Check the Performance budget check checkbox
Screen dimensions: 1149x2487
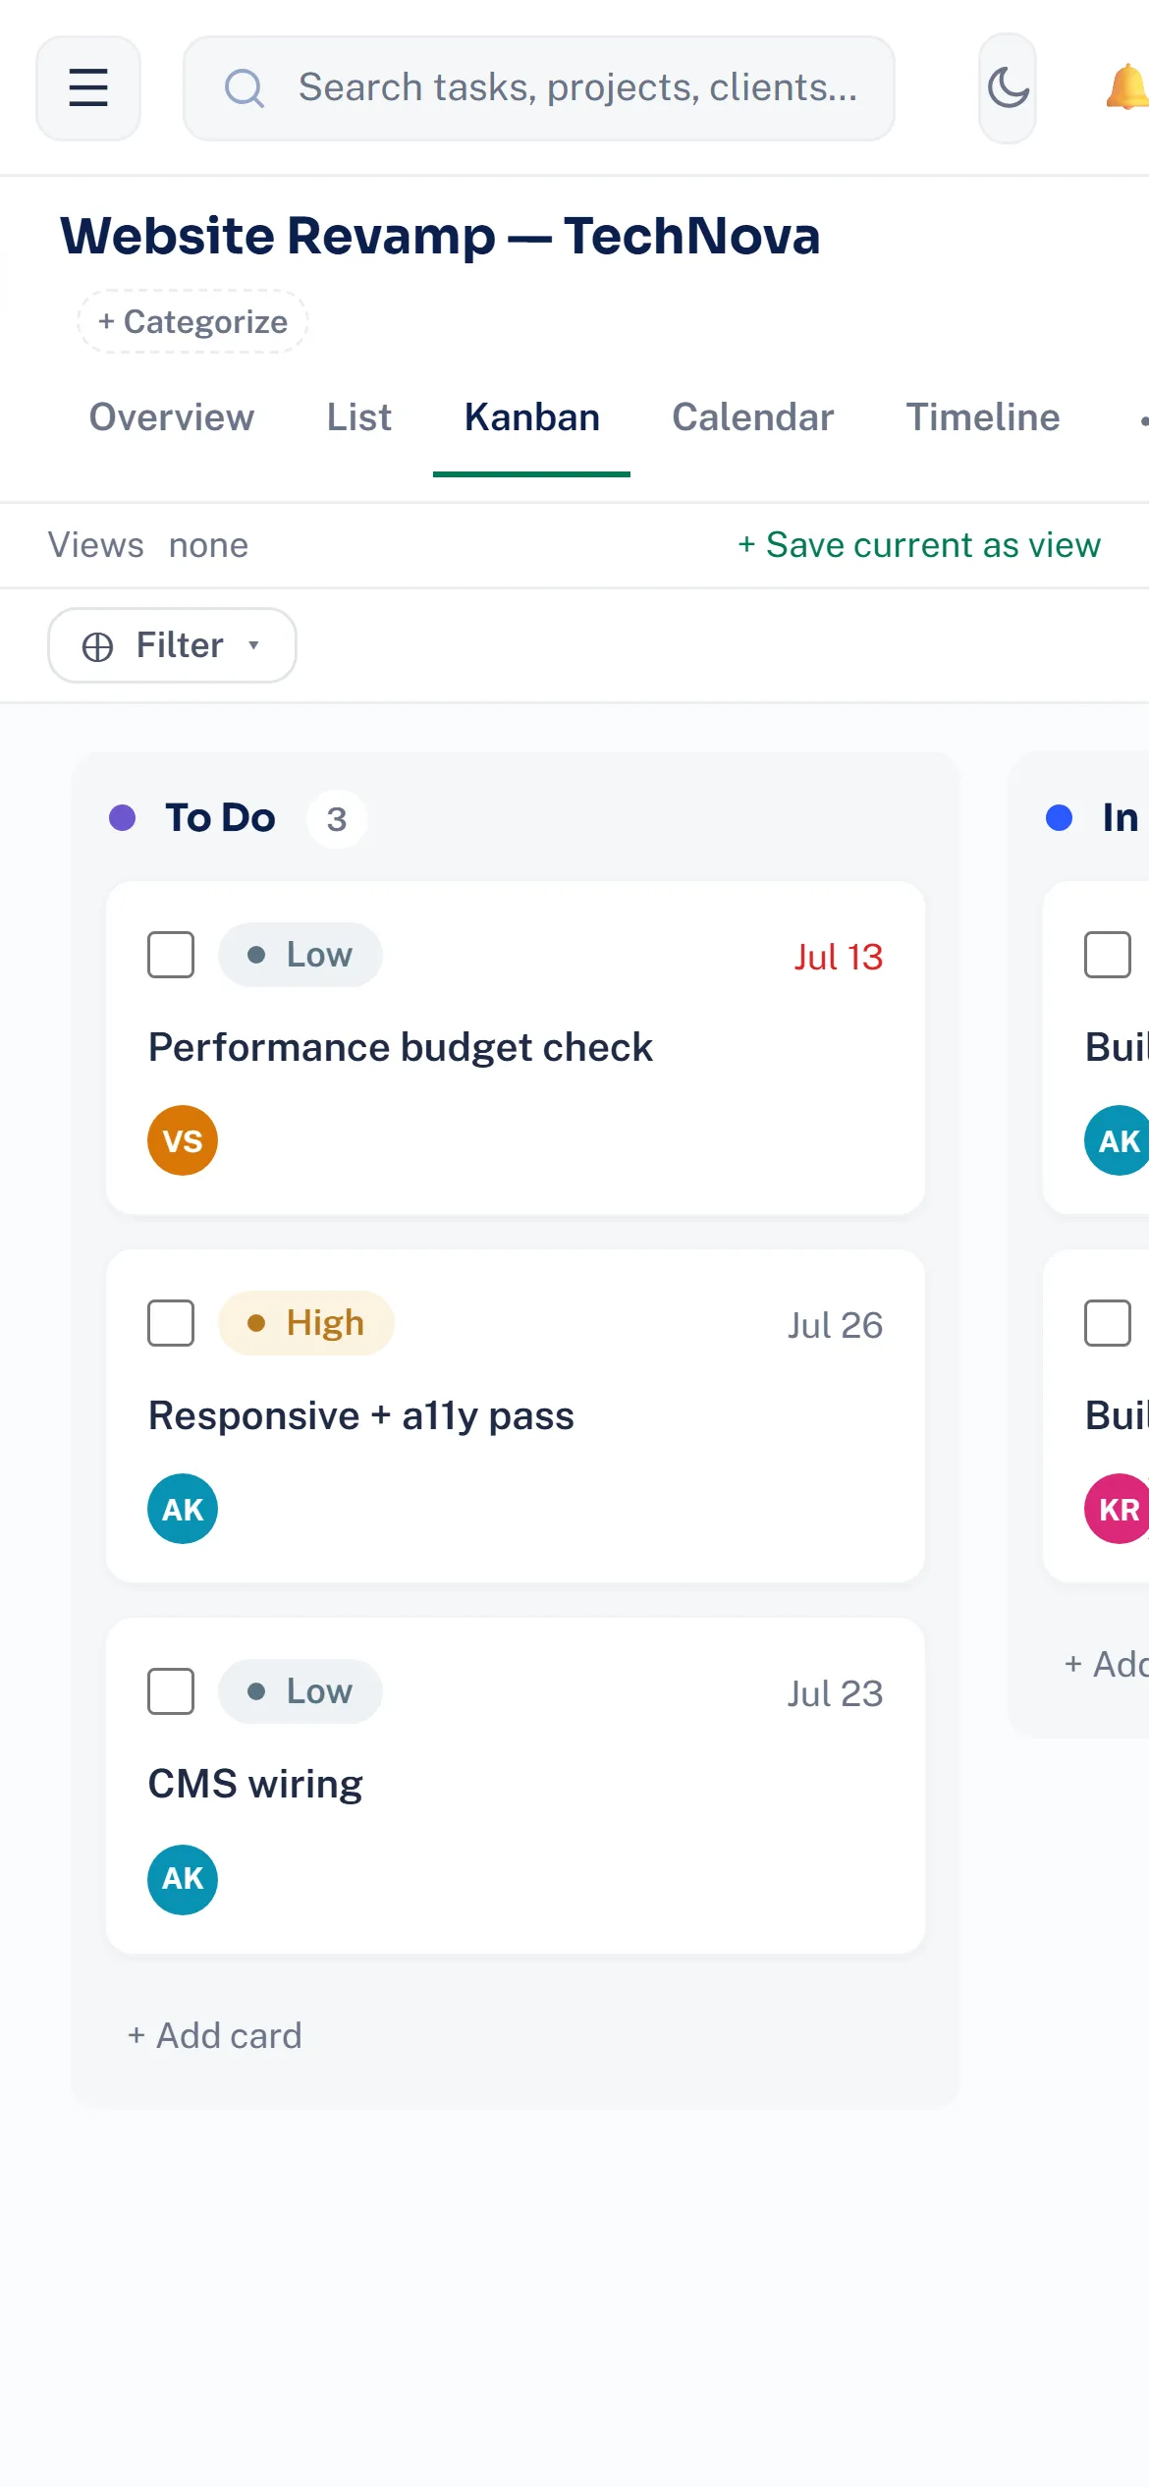pos(171,955)
